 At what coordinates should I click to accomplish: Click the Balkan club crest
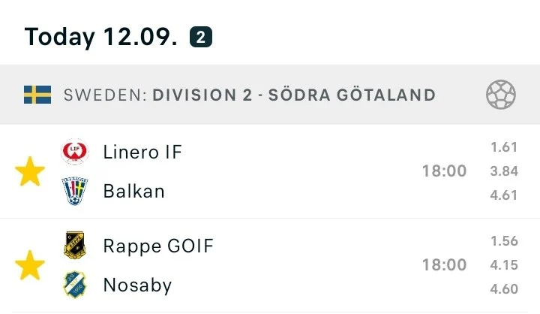(x=74, y=191)
